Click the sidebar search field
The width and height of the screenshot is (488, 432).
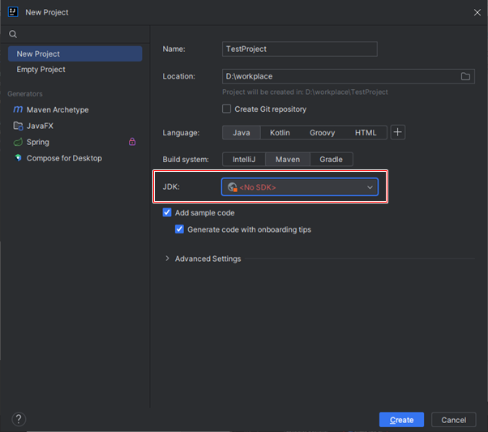tap(75, 34)
